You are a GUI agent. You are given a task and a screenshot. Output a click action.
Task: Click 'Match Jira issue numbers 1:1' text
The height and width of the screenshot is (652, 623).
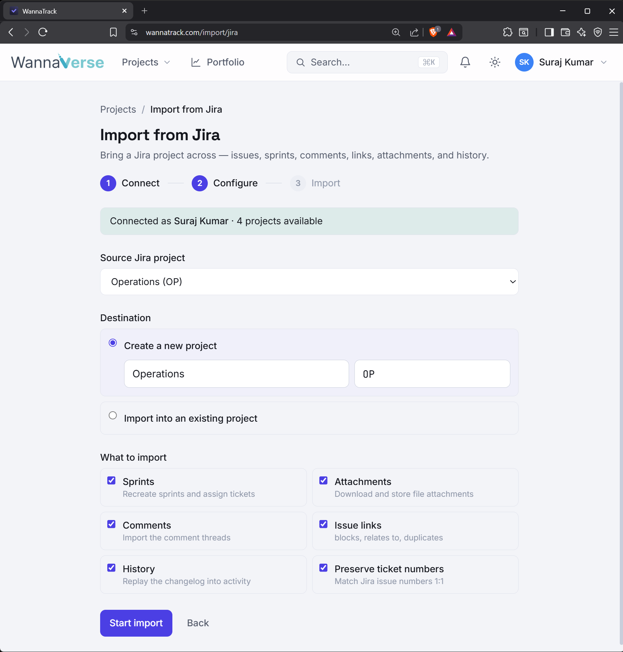389,581
